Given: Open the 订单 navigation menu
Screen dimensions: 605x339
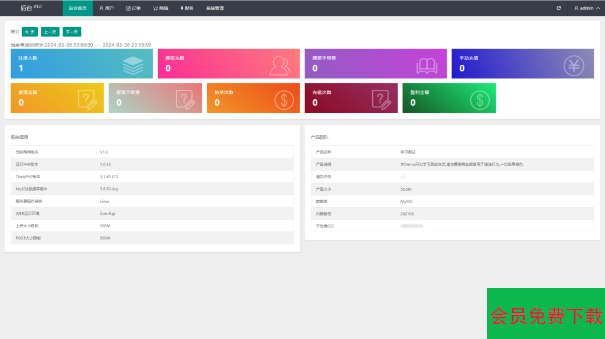Looking at the screenshot, I should tap(134, 8).
